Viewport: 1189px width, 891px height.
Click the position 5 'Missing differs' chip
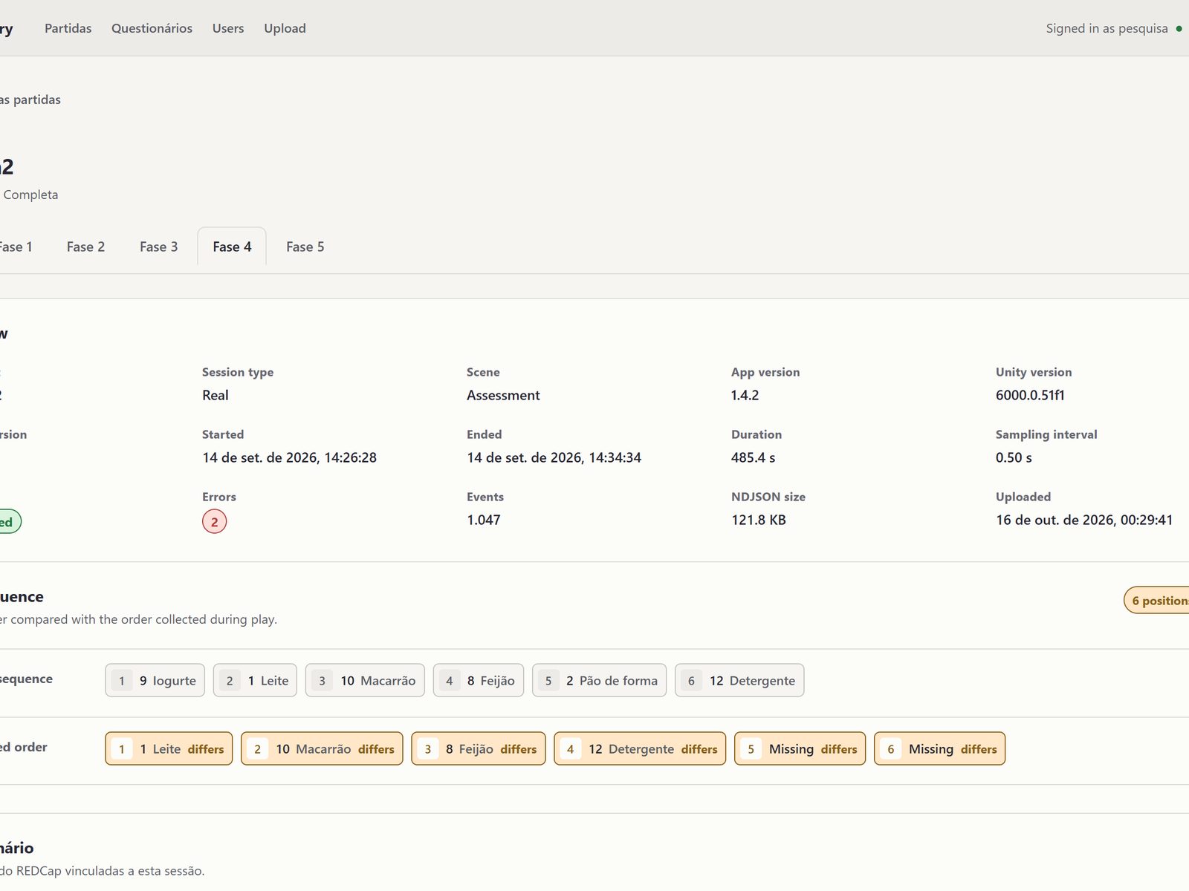(x=800, y=748)
